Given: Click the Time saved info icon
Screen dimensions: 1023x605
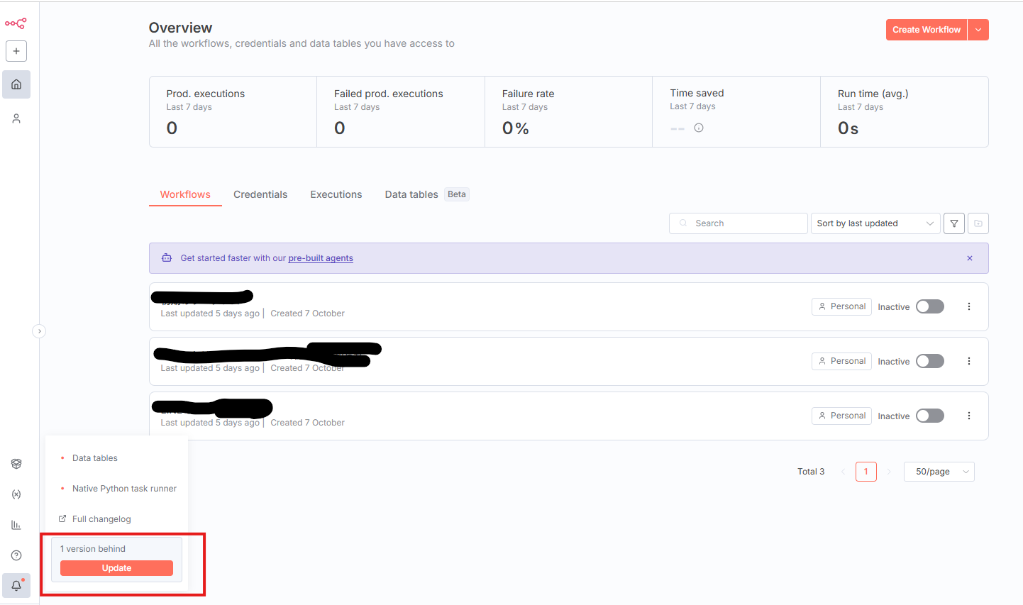Looking at the screenshot, I should point(699,128).
